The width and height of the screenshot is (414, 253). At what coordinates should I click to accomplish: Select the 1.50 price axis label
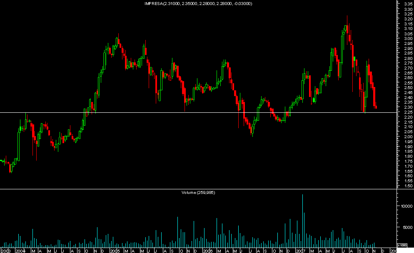point(408,186)
